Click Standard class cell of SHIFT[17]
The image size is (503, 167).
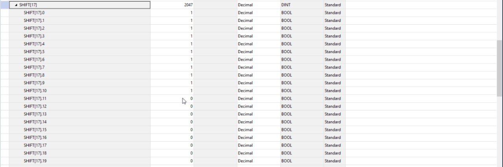pyautogui.click(x=334, y=5)
